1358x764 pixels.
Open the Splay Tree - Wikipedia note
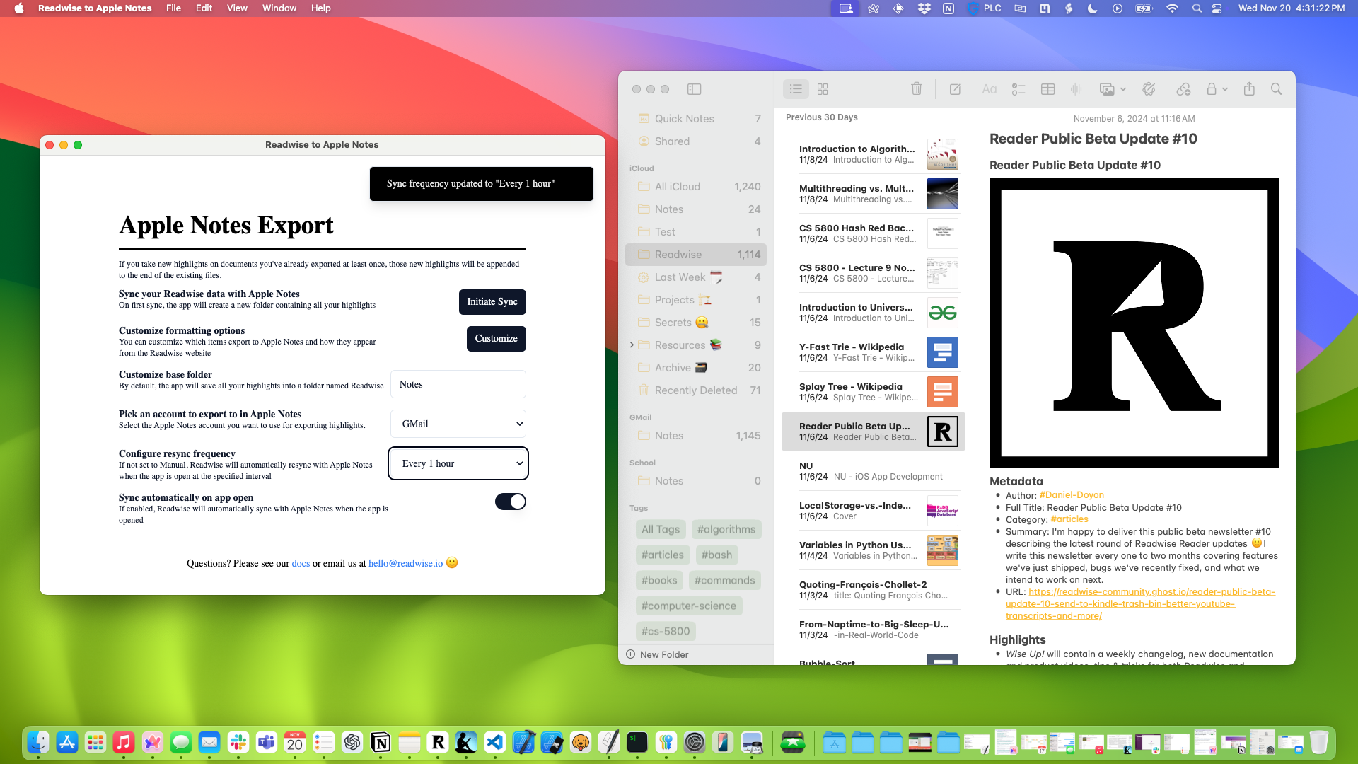point(874,392)
